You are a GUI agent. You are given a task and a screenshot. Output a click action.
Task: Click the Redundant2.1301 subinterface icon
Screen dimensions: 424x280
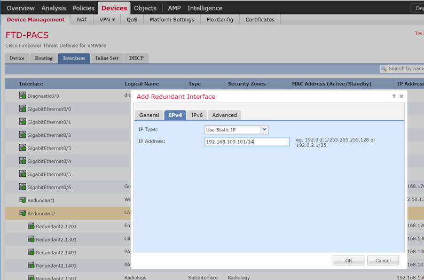(x=32, y=239)
